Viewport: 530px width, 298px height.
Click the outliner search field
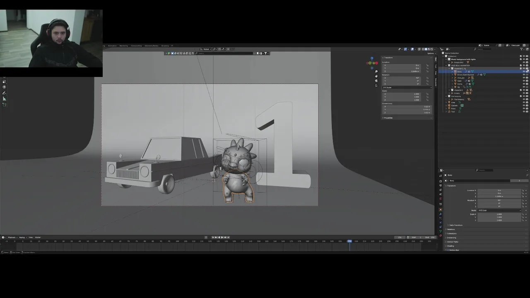tap(482, 49)
